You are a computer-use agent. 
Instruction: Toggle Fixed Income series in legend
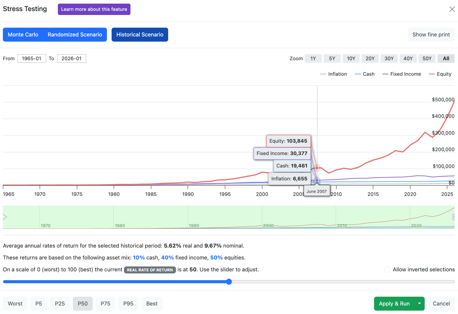[402, 74]
